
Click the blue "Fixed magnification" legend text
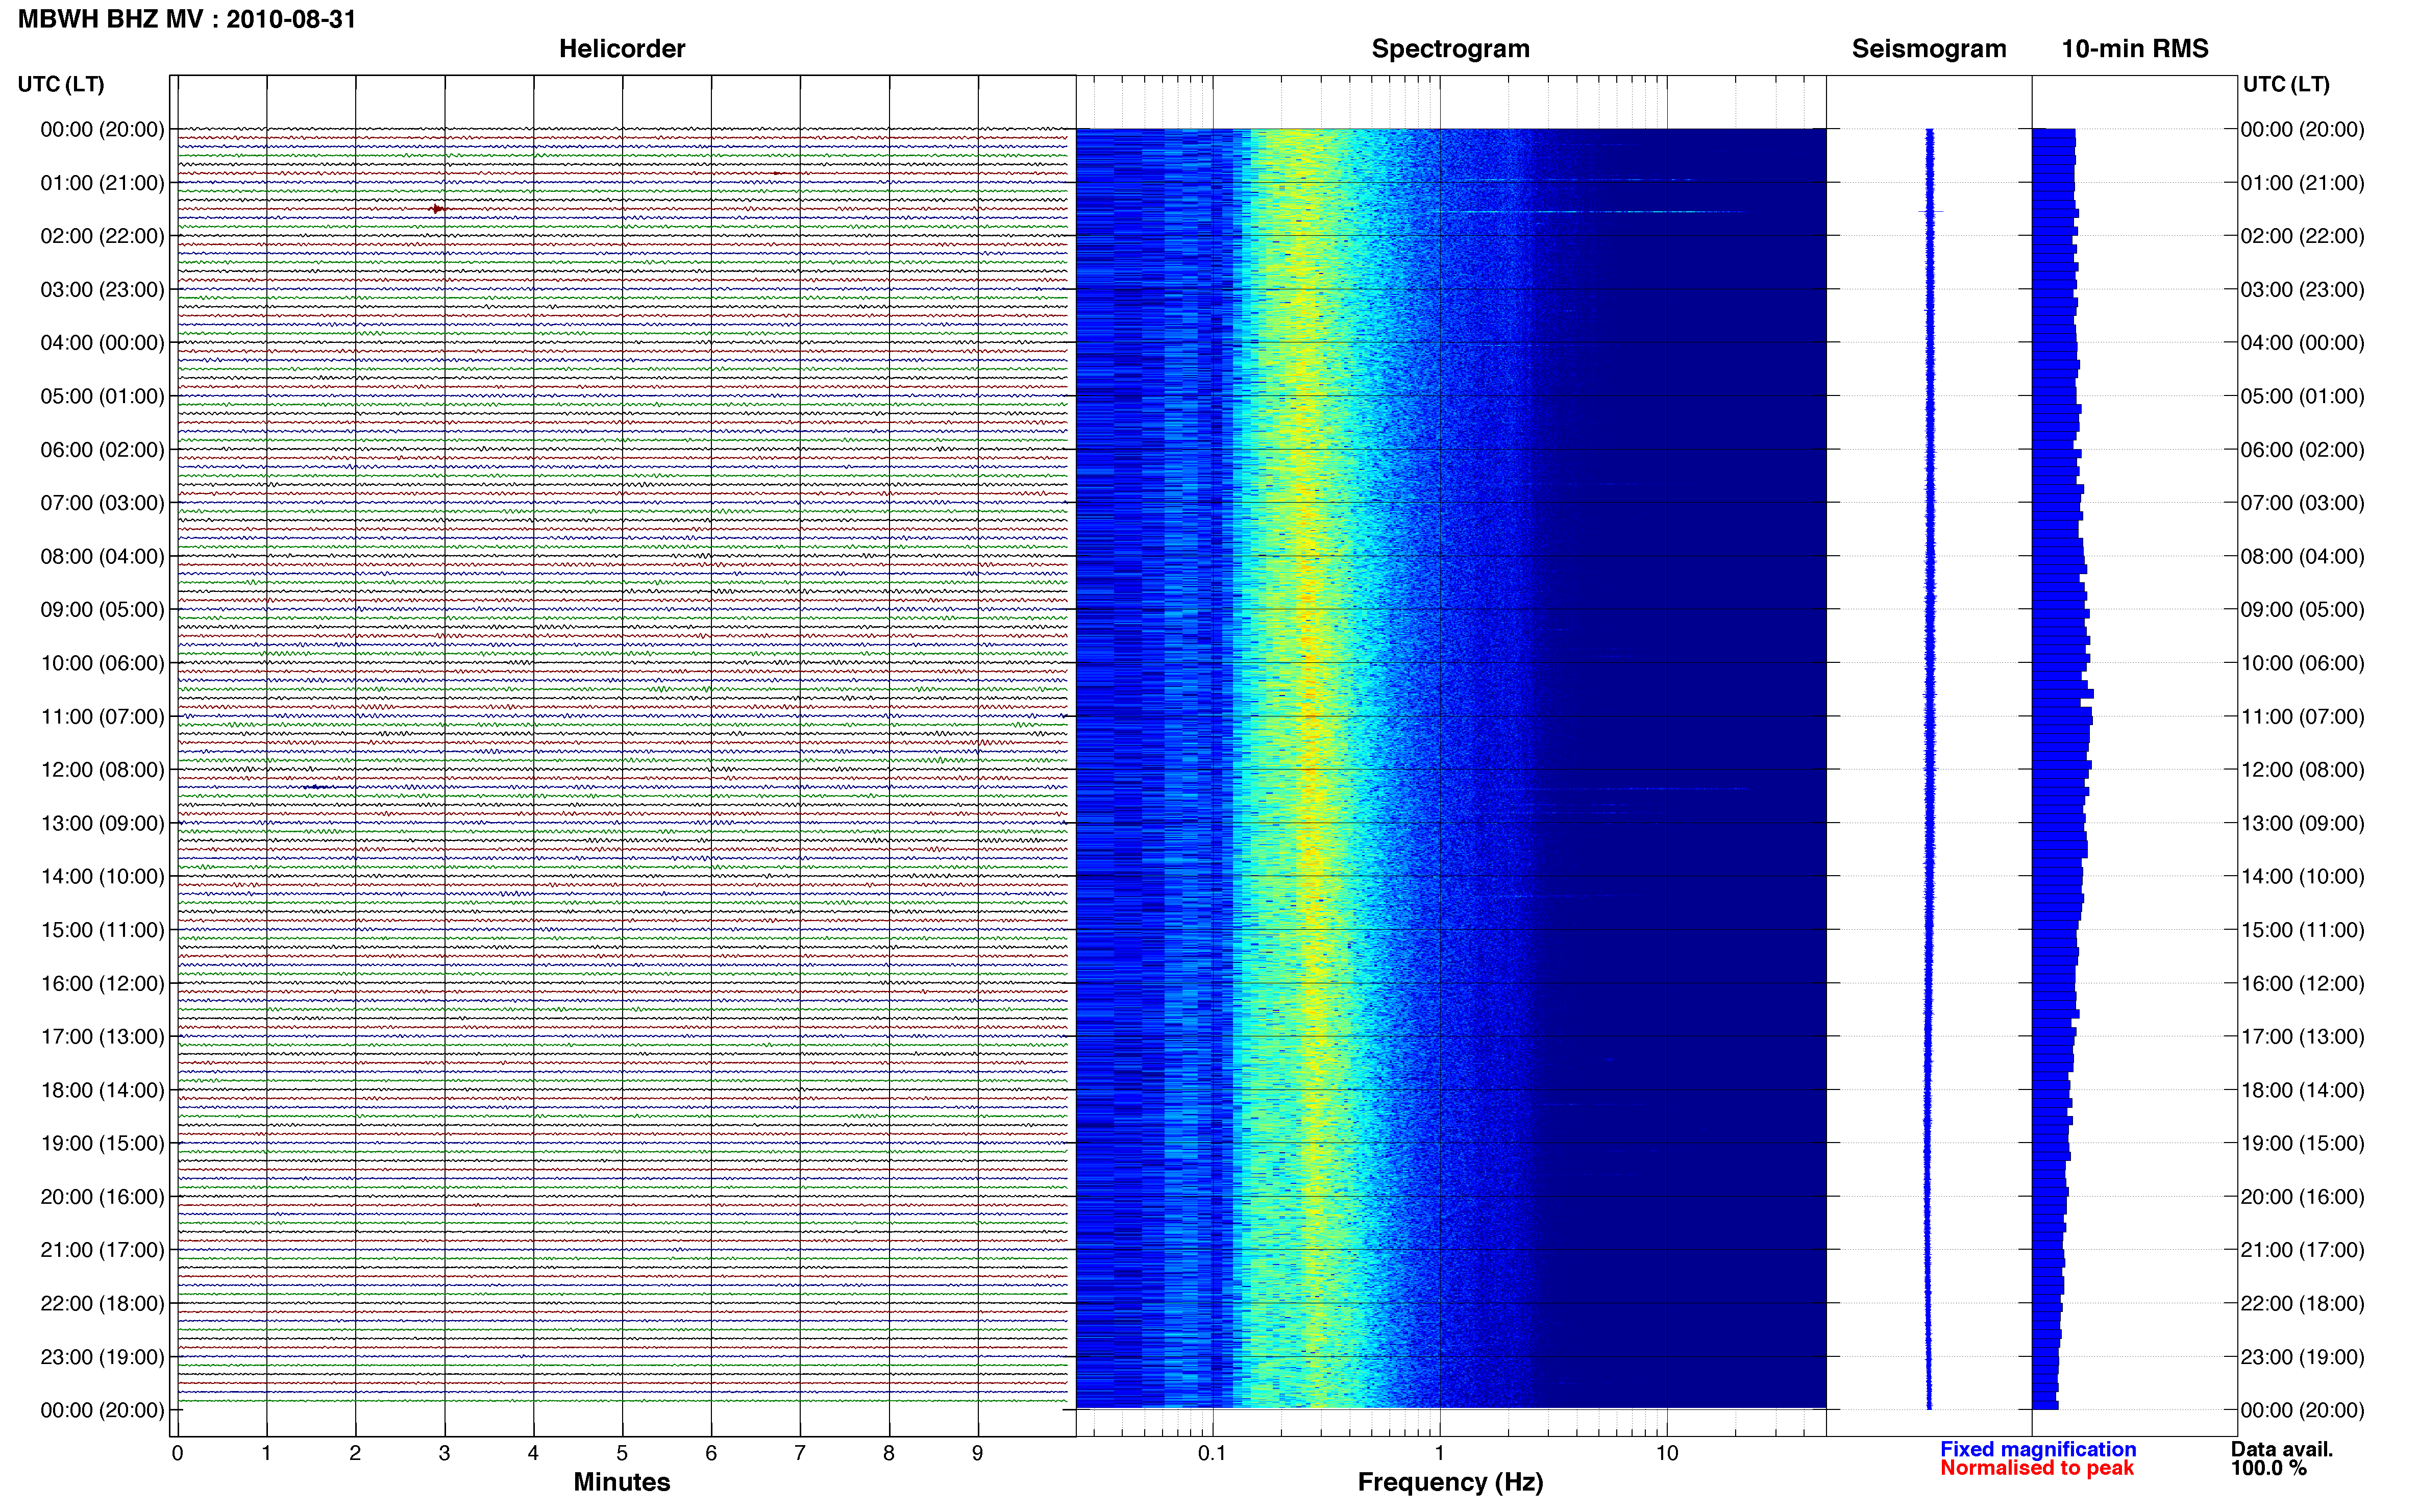click(x=2038, y=1449)
